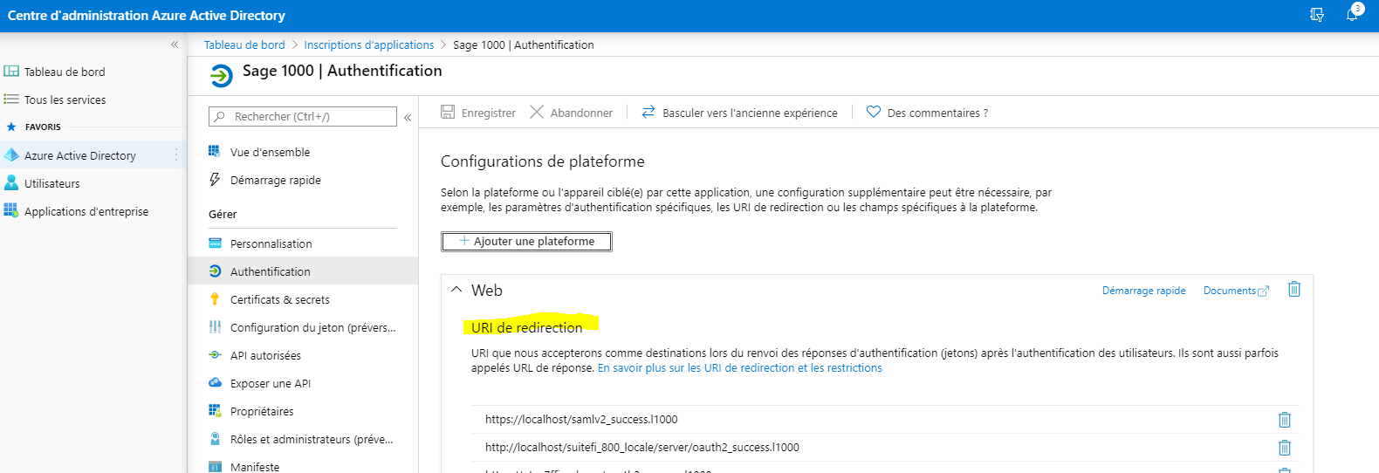The width and height of the screenshot is (1379, 473).
Task: Collapse the Web platform section
Action: 456,290
